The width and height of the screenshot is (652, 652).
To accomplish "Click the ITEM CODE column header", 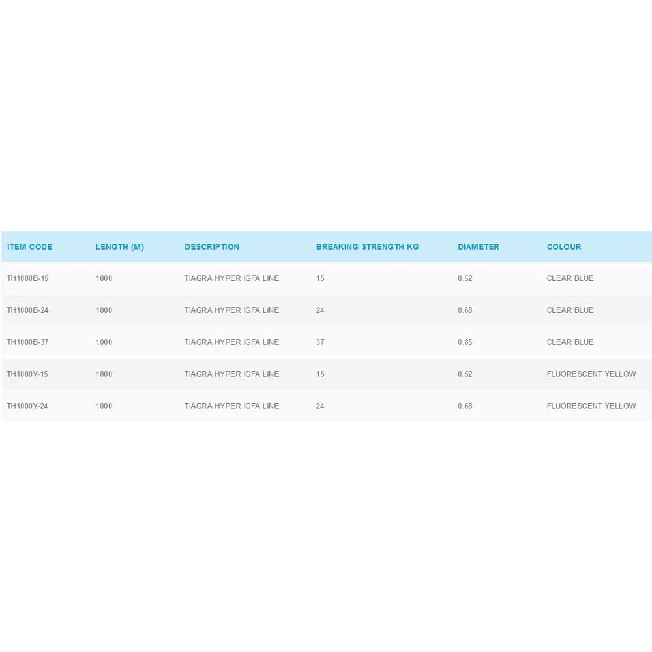I will click(x=30, y=247).
